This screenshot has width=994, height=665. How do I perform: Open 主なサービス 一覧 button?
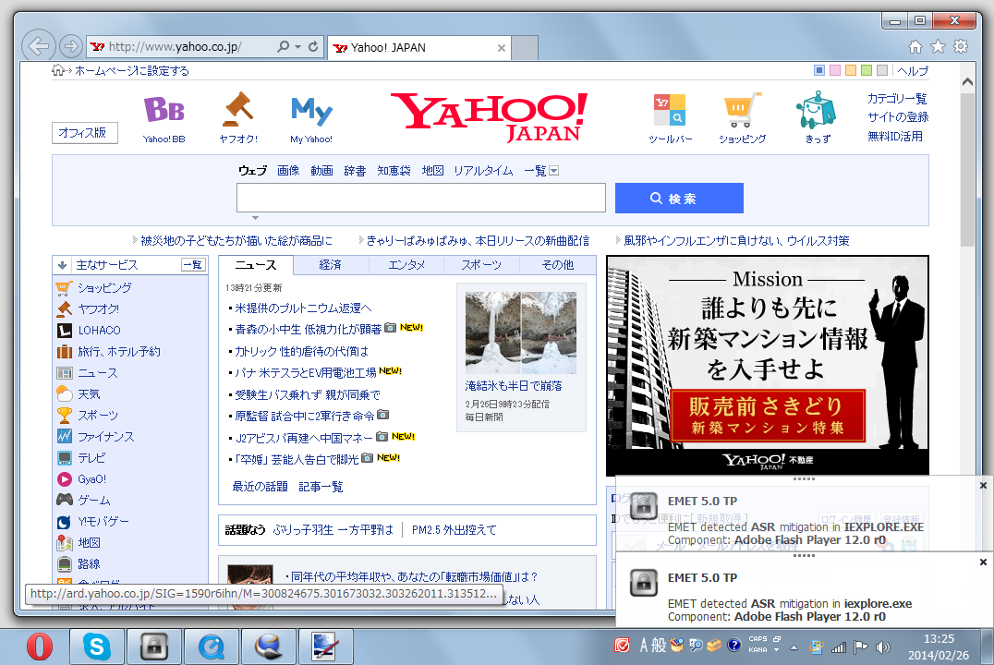coord(193,265)
